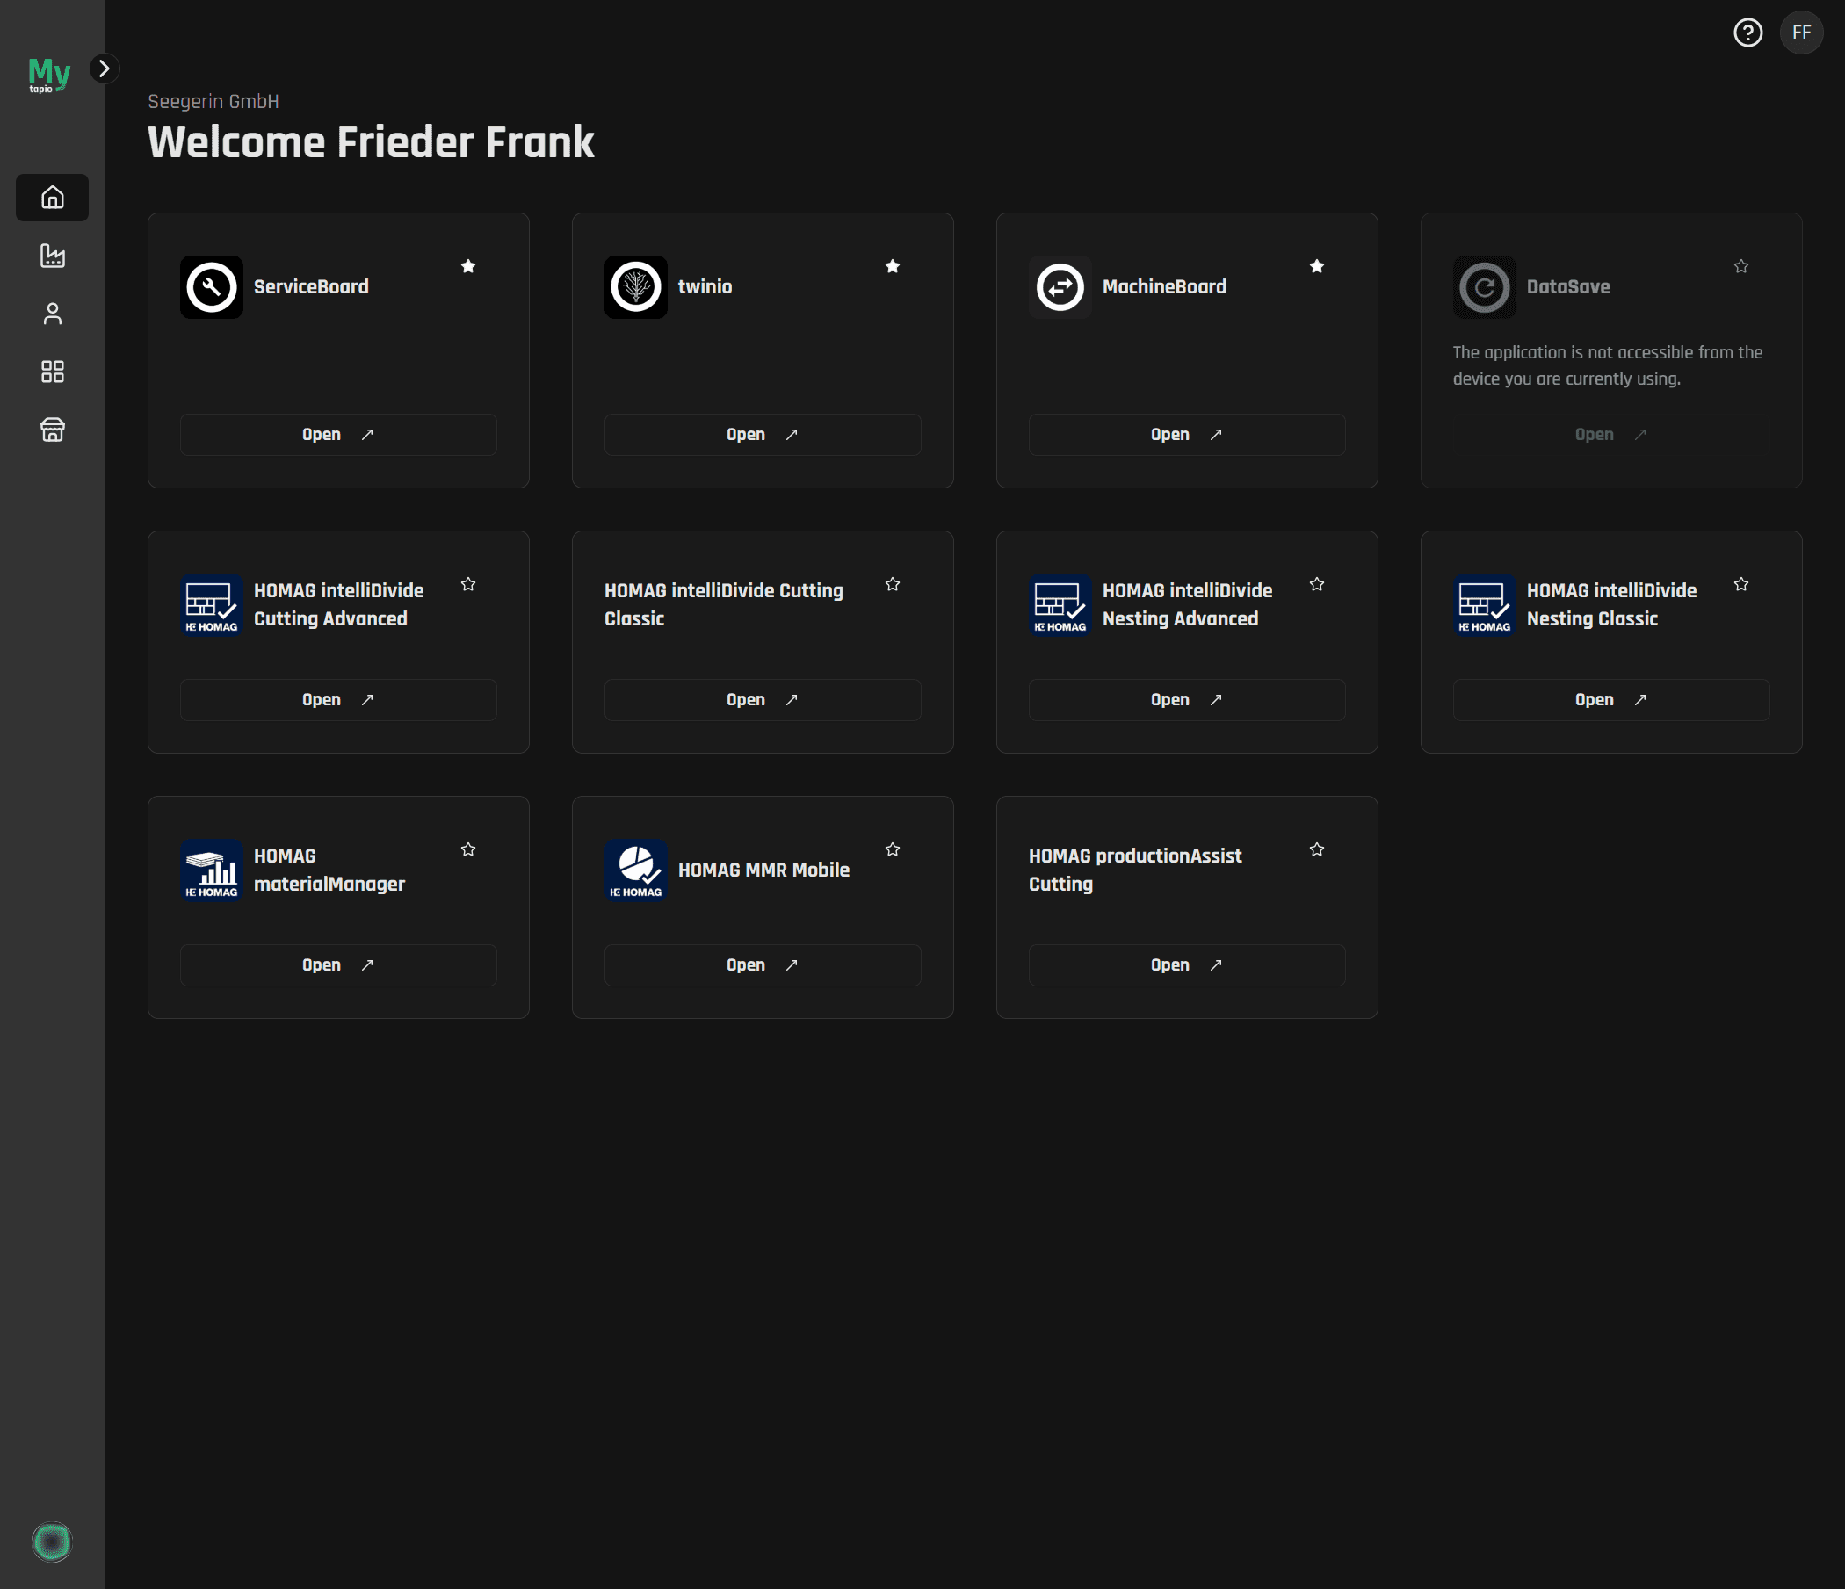Screen dimensions: 1845x1589
Task: Favorite DataSave using its star toggle
Action: [x=1740, y=265]
